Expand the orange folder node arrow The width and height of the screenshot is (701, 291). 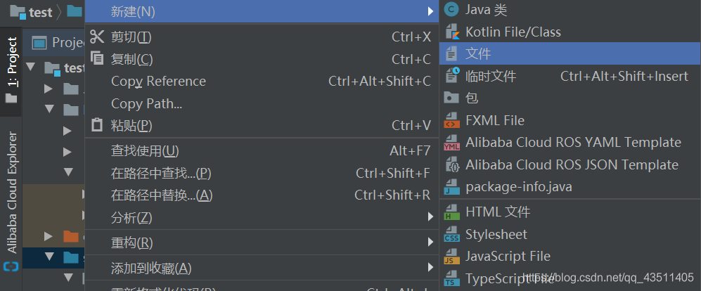(49, 235)
